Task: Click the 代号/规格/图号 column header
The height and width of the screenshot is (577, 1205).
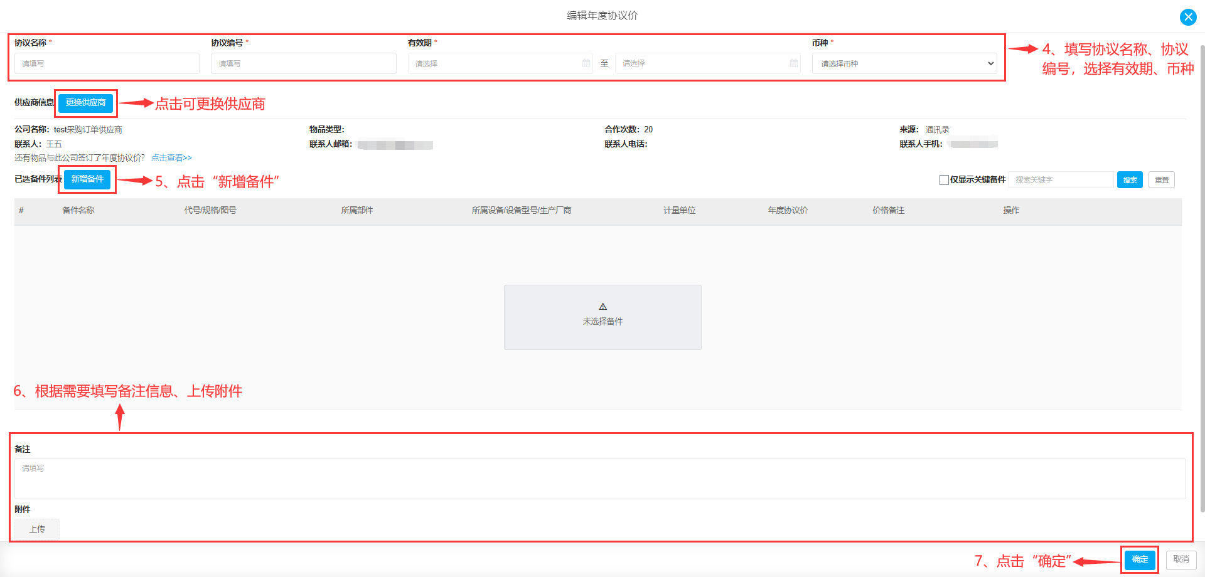Action: coord(210,211)
